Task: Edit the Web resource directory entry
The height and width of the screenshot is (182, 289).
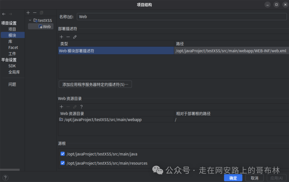Action: point(75,107)
